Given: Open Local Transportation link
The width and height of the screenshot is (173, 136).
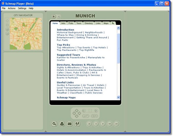Looking at the screenshot, I should click(x=69, y=88).
